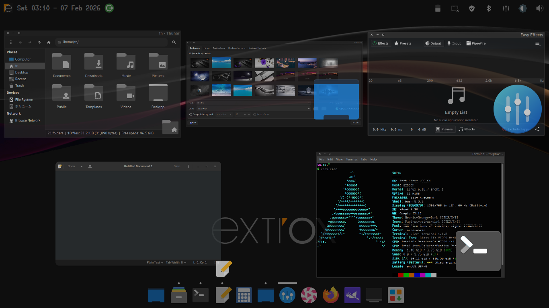Open the Terminal's Help menu
Image resolution: width=549 pixels, height=308 pixels.
click(373, 159)
